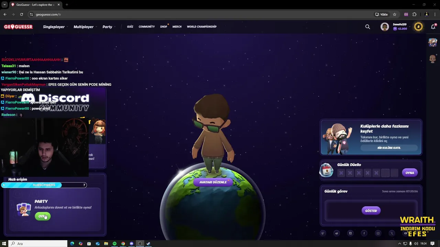The height and width of the screenshot is (247, 440).
Task: Open the MERCH nav item
Action: 177,27
